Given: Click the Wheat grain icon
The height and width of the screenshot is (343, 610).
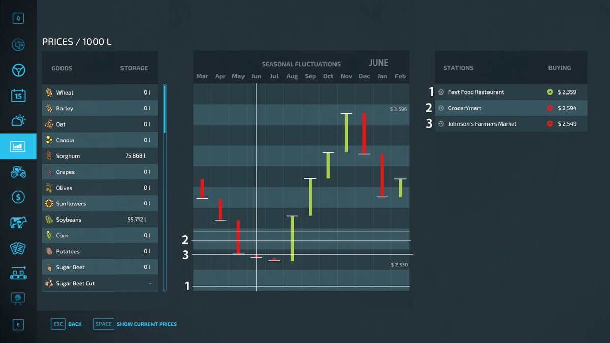Looking at the screenshot, I should point(49,92).
